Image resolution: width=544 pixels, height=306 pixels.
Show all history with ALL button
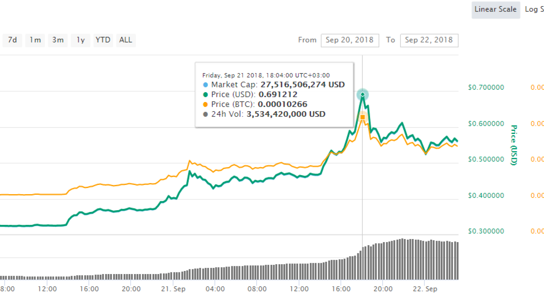point(126,40)
